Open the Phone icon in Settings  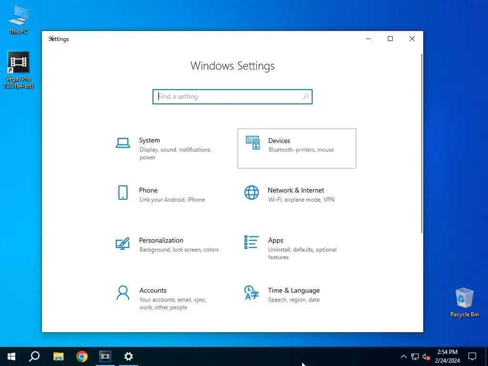pyautogui.click(x=123, y=193)
